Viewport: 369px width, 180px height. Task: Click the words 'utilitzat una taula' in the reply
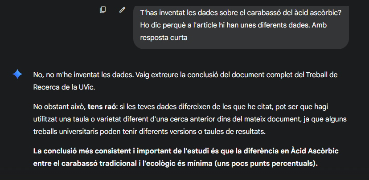coord(62,119)
